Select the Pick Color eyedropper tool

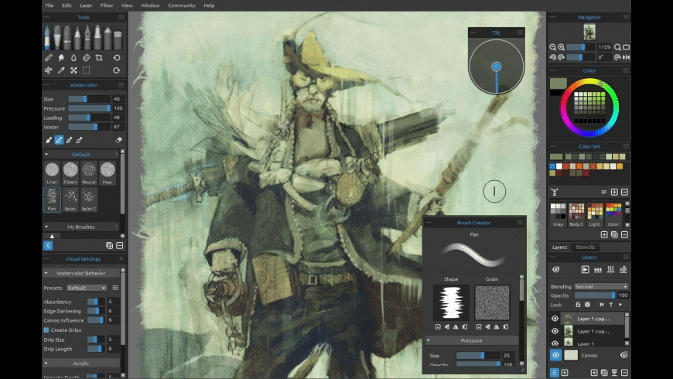click(61, 70)
